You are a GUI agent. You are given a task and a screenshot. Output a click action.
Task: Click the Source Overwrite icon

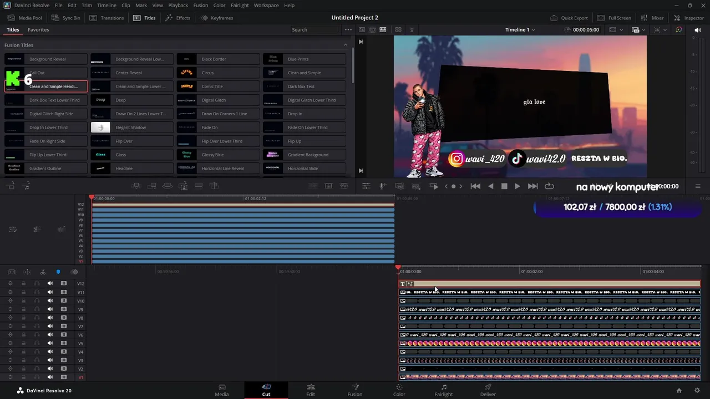214,186
